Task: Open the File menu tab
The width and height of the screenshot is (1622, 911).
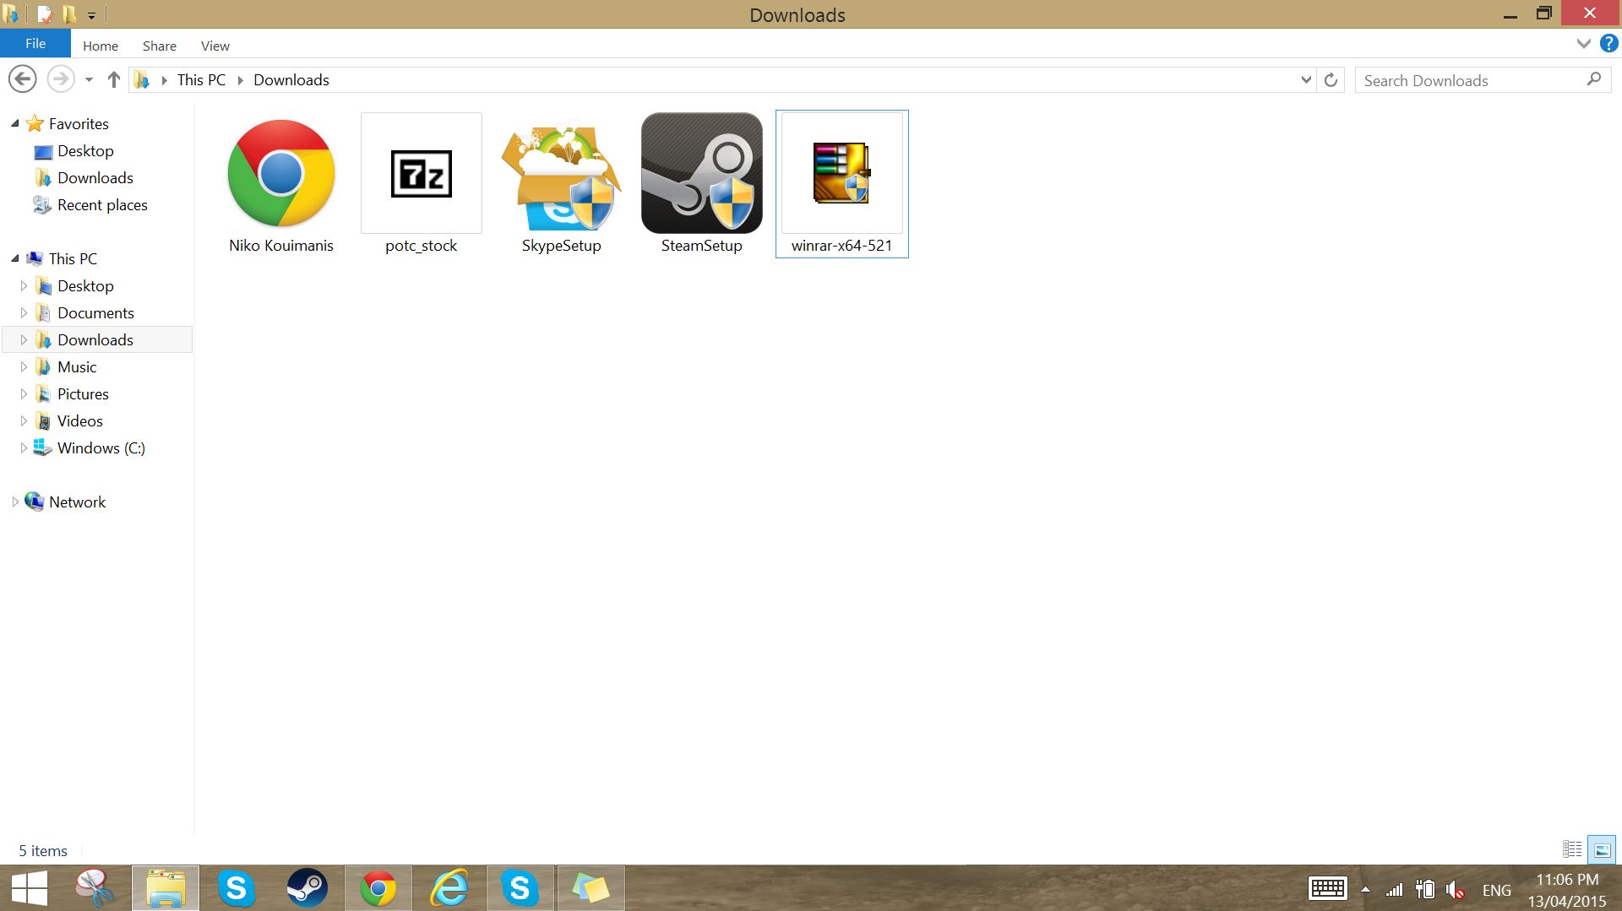Action: (x=35, y=44)
